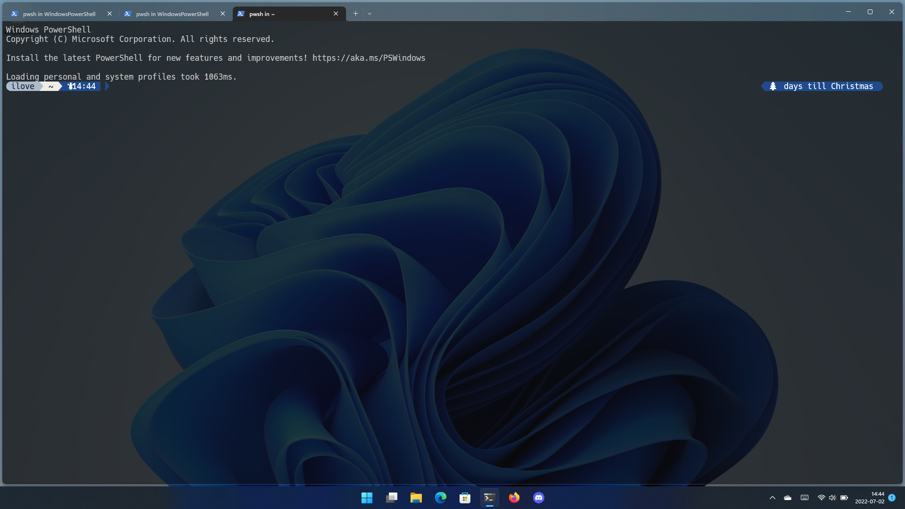
Task: Click the 'days till Christmas' text
Action: (x=828, y=86)
